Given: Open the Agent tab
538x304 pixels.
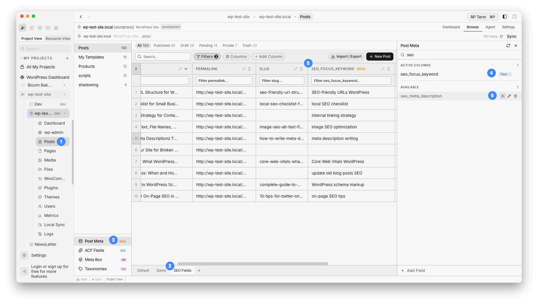Looking at the screenshot, I should click(x=490, y=27).
